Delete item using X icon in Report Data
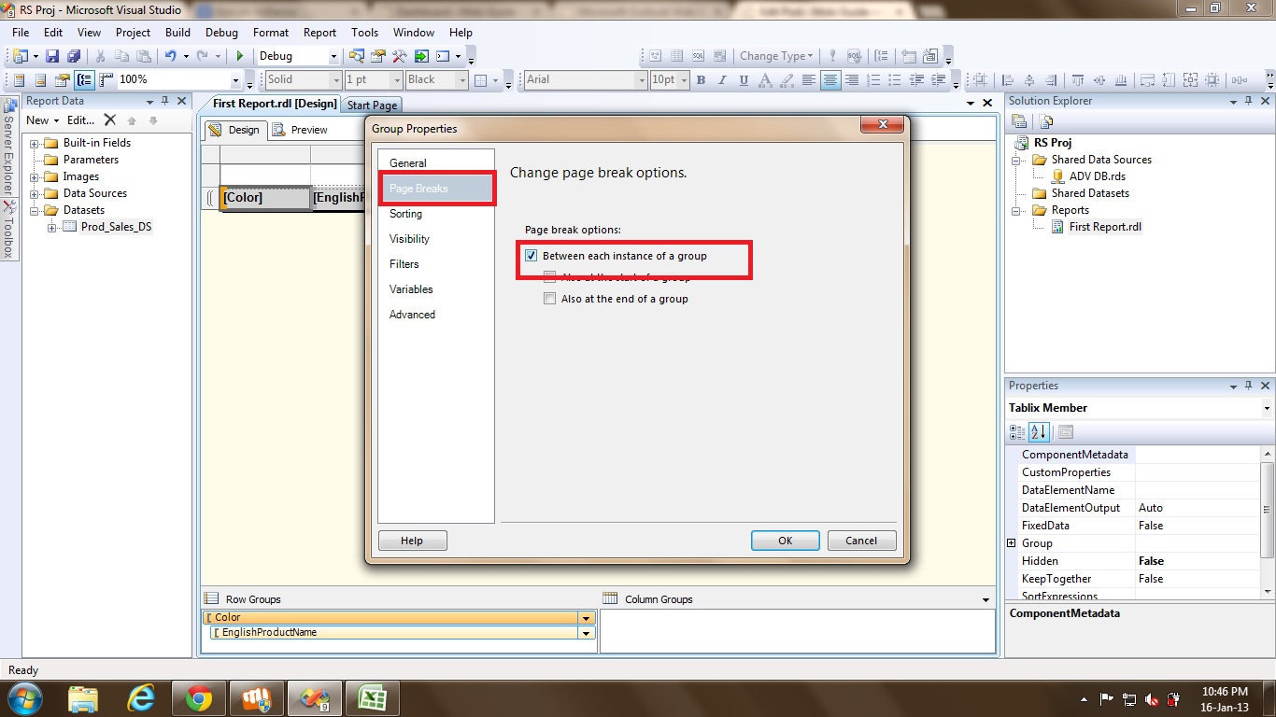 click(109, 120)
